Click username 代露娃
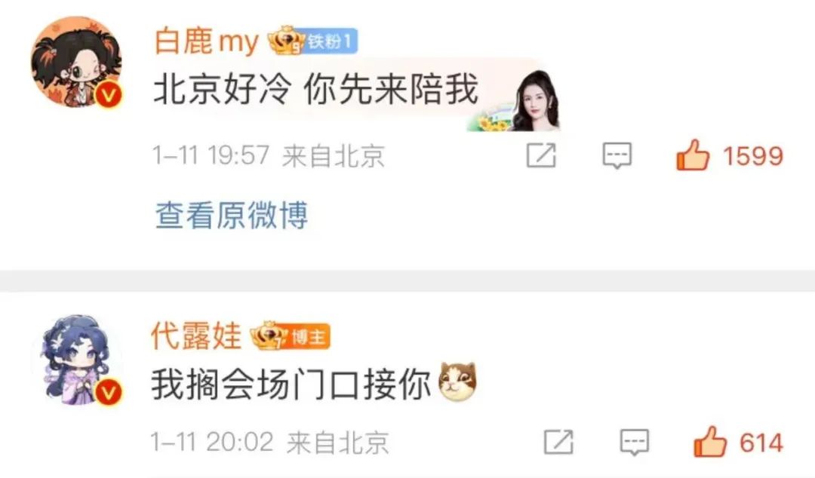Image resolution: width=815 pixels, height=478 pixels. [x=196, y=337]
